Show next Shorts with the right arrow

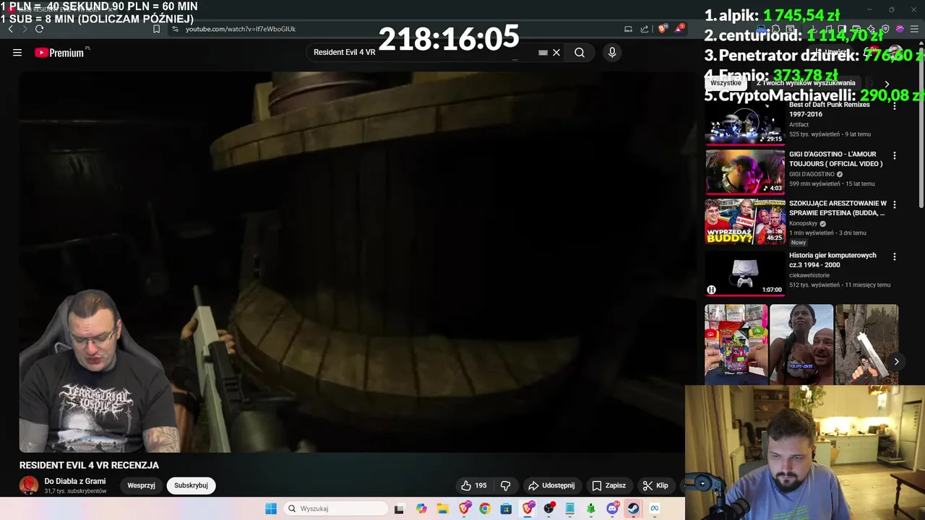pyautogui.click(x=896, y=362)
